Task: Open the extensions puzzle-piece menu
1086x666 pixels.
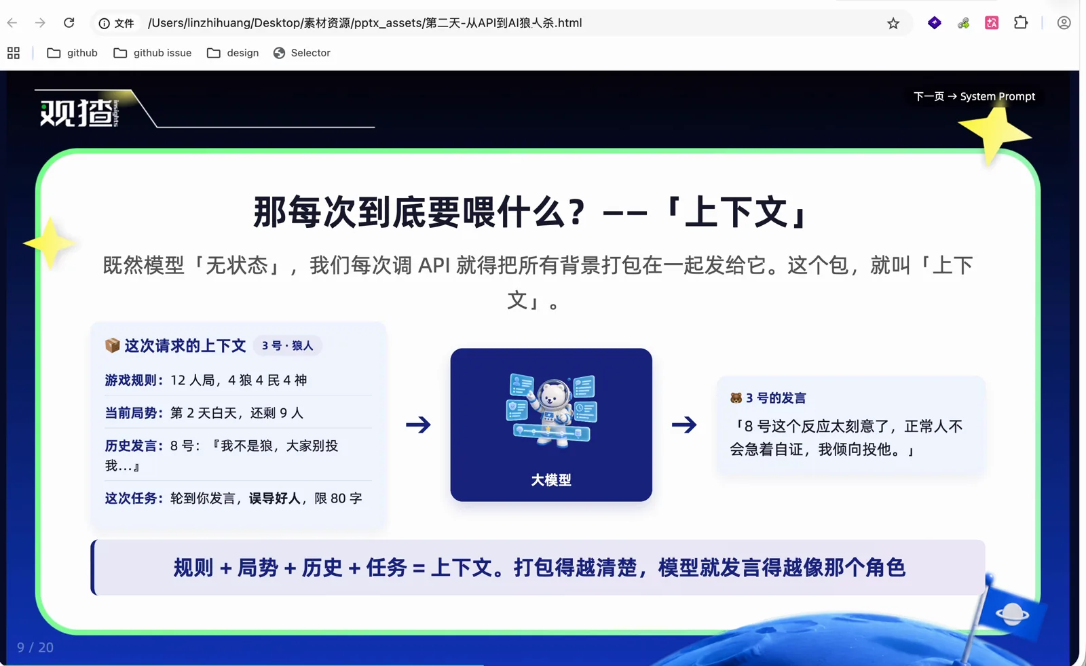Action: [x=1021, y=23]
